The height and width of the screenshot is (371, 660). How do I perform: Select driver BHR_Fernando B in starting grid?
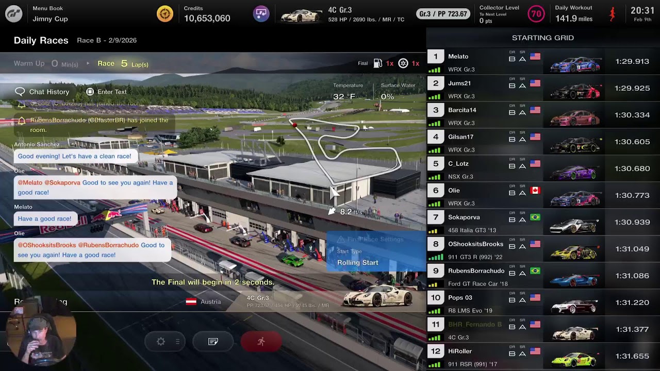tap(475, 325)
